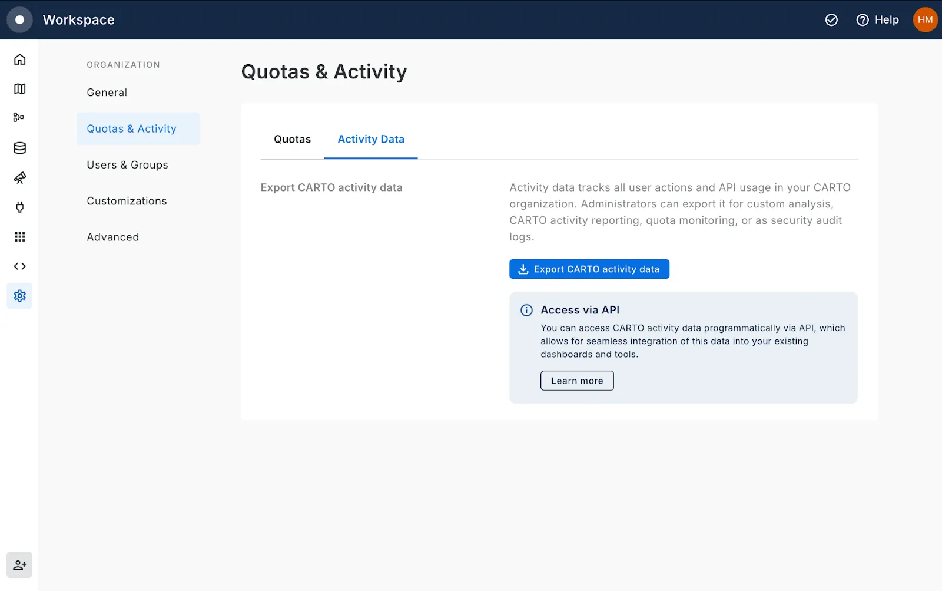
Task: Open the Home page from the sidebar
Action: pyautogui.click(x=19, y=59)
